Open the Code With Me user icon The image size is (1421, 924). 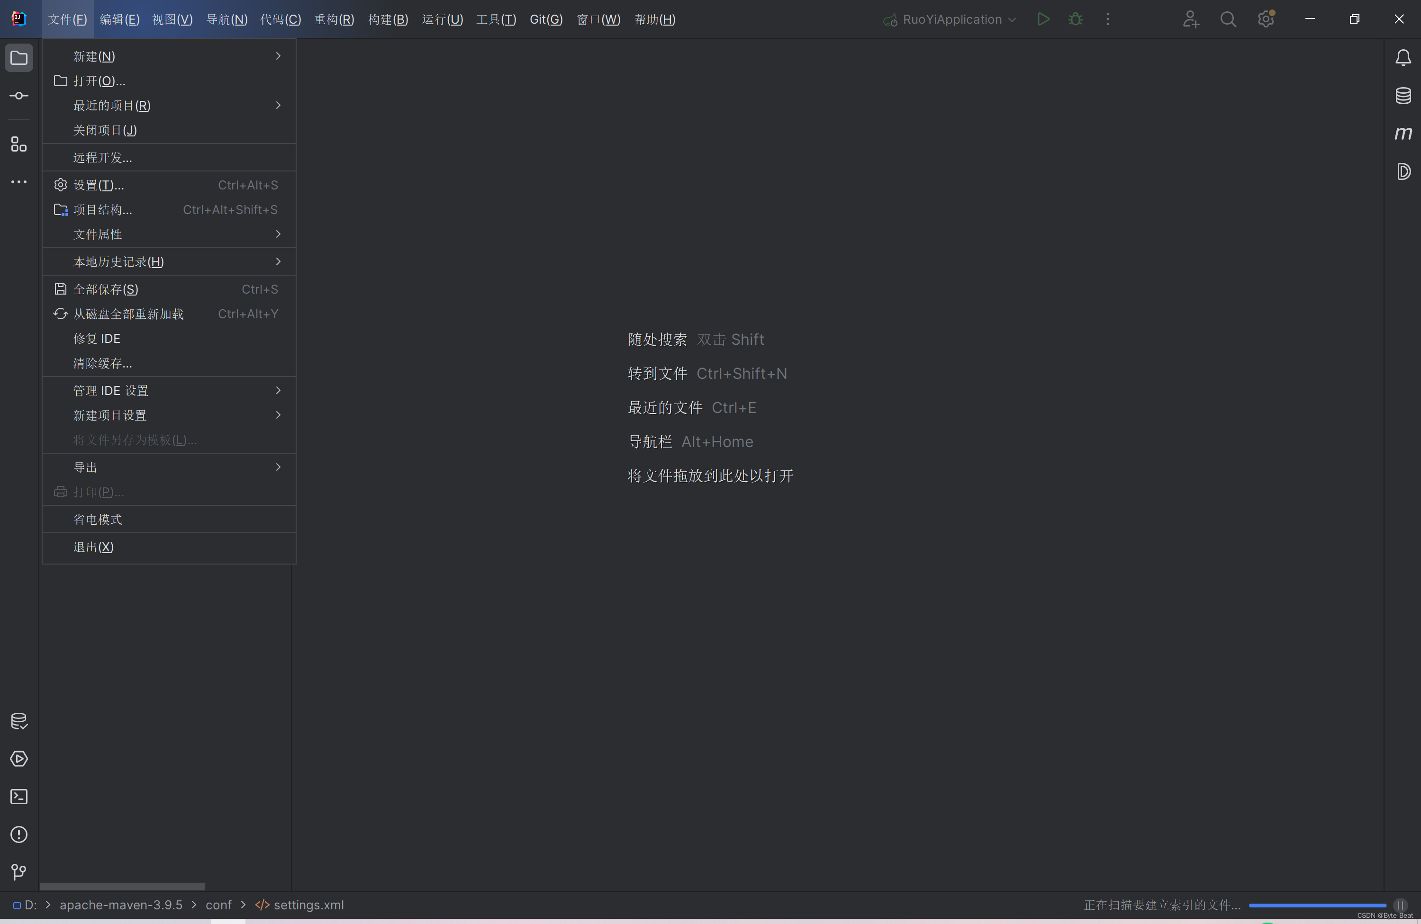1191,19
